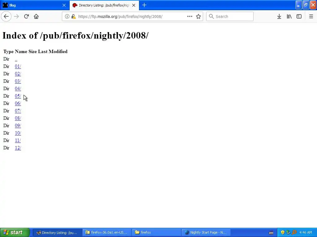This screenshot has height=237, width=317.
Task: Close the Blog tab
Action: [x=64, y=5]
